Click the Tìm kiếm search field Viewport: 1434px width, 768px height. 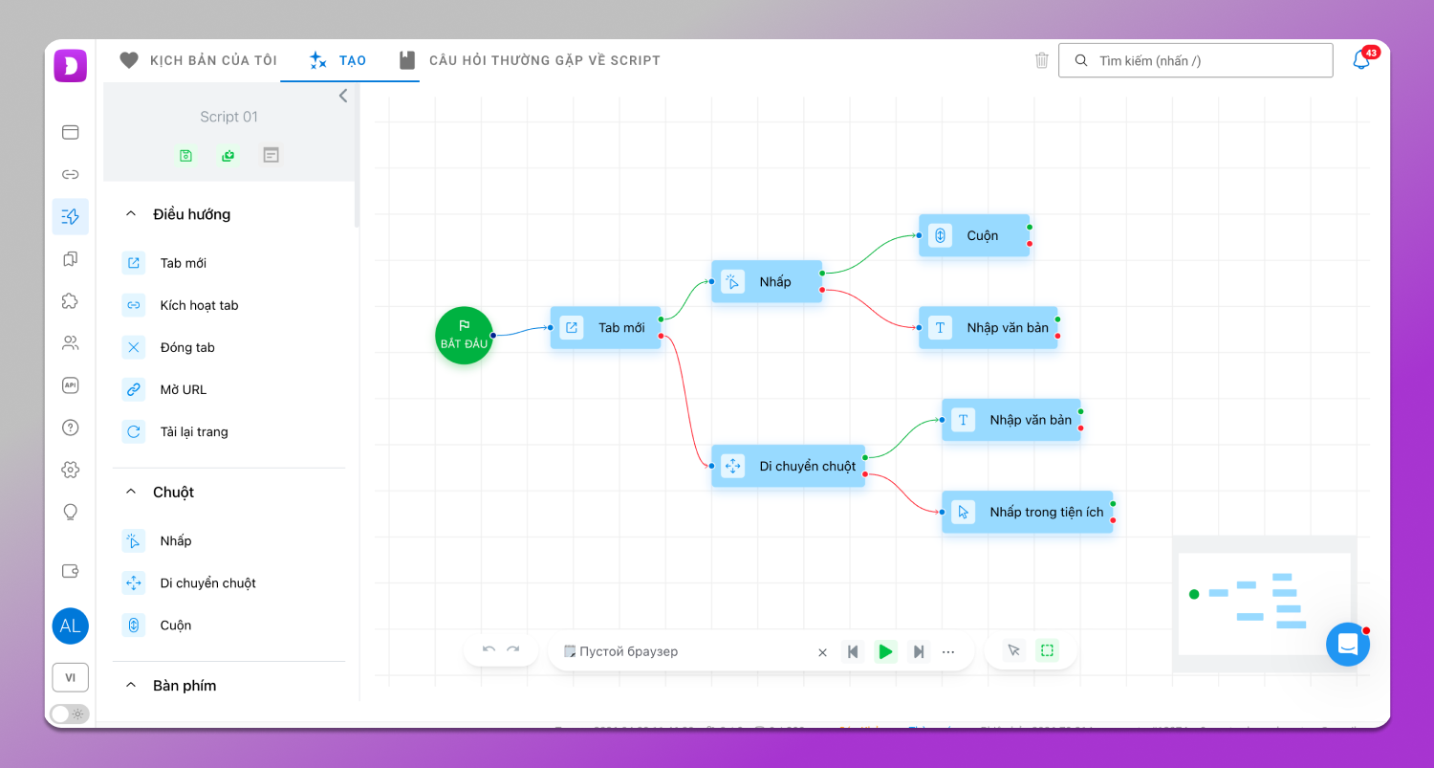[1205, 60]
